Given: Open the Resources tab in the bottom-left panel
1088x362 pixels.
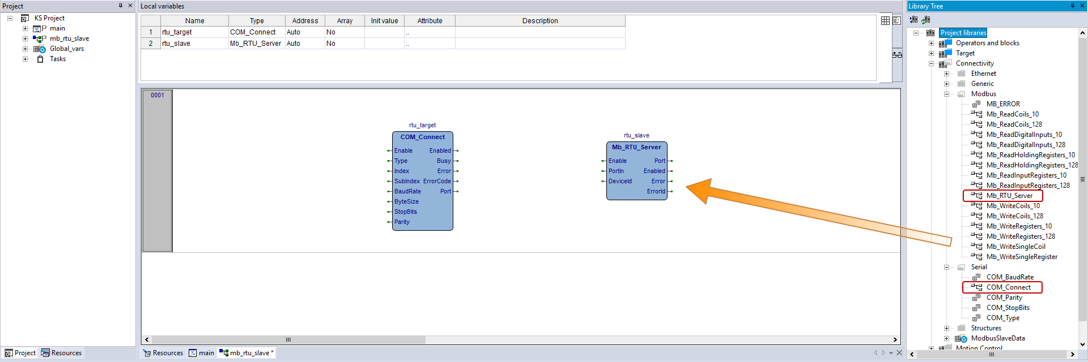Looking at the screenshot, I should (x=61, y=353).
